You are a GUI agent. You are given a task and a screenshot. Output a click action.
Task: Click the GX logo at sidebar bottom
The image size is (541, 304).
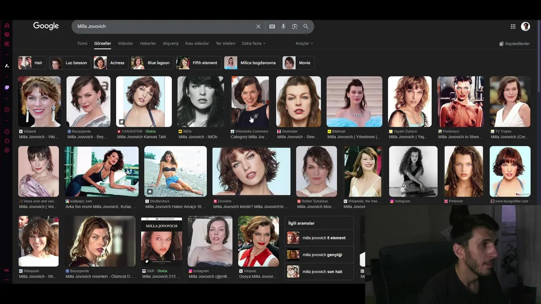[x=7, y=270]
